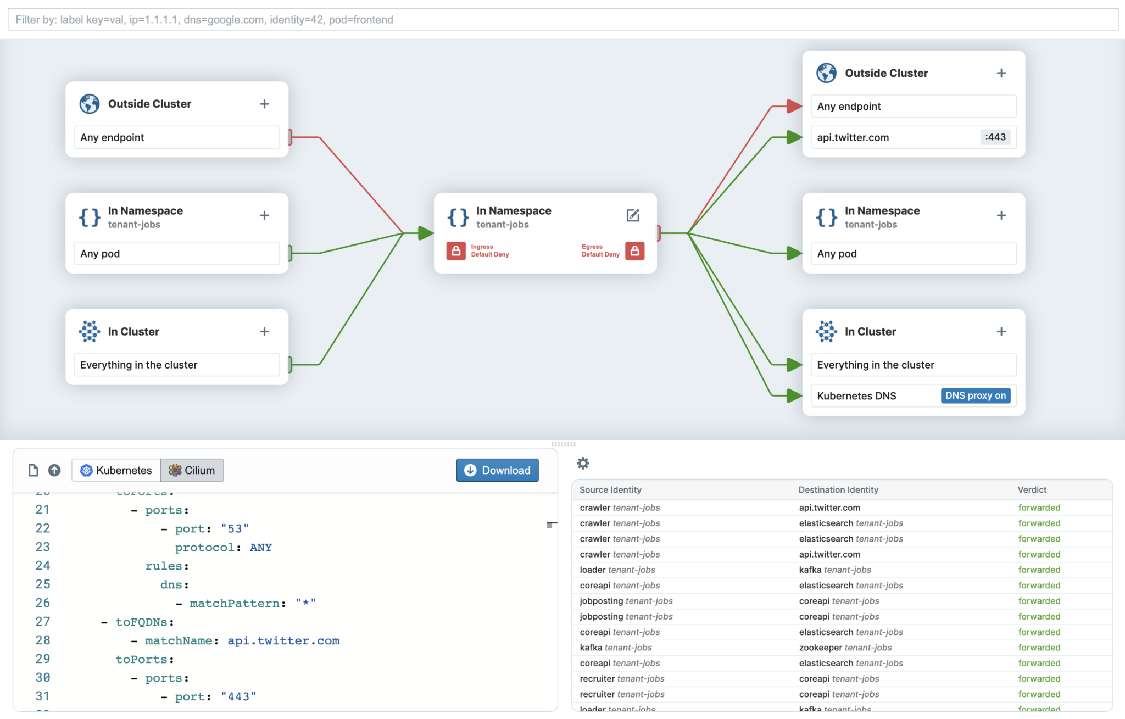
Task: Click the filter input field
Action: (x=562, y=20)
